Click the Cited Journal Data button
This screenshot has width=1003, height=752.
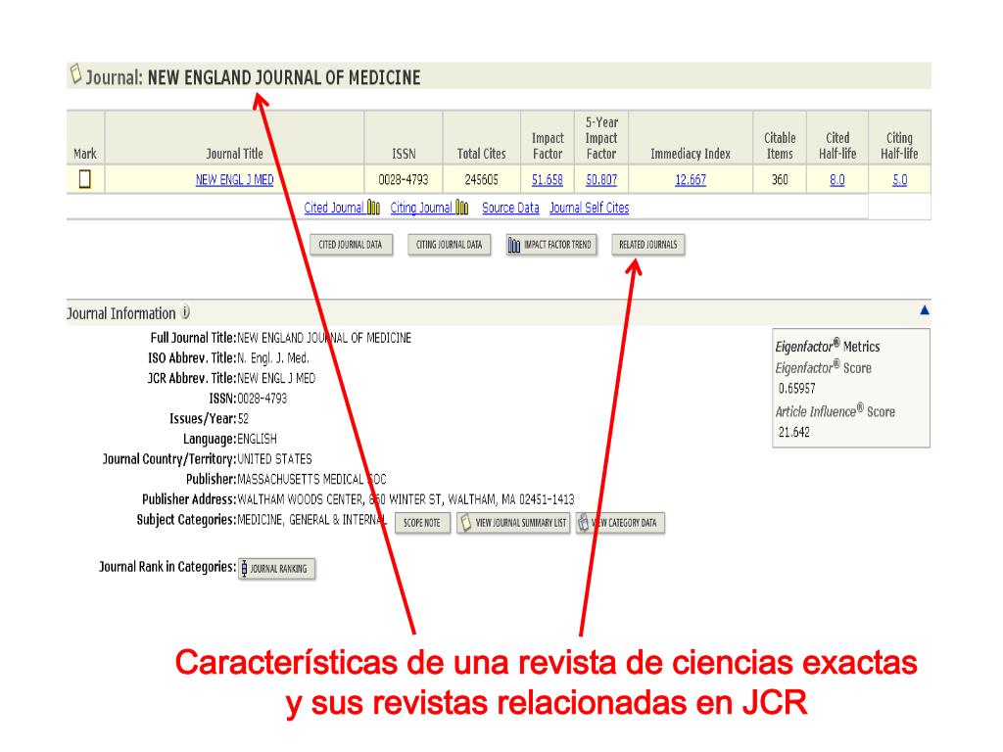pyautogui.click(x=351, y=244)
